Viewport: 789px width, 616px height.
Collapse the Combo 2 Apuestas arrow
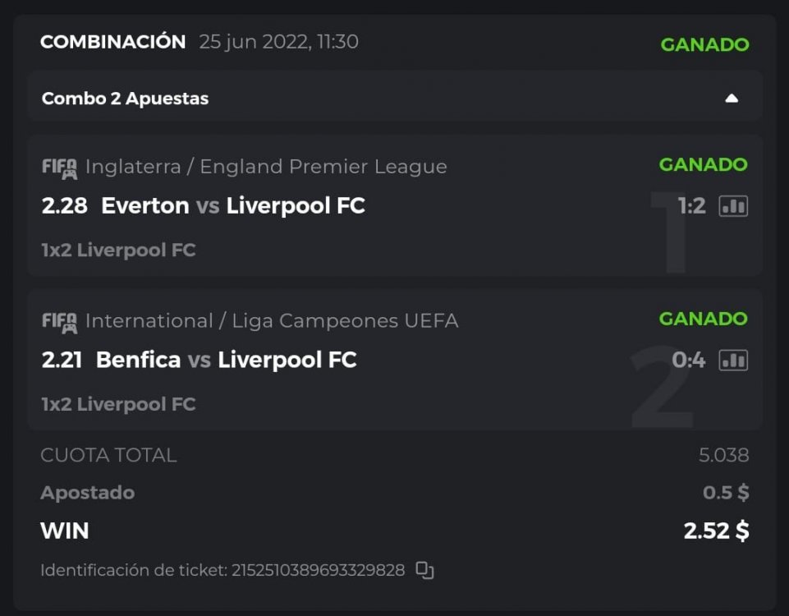click(x=732, y=99)
